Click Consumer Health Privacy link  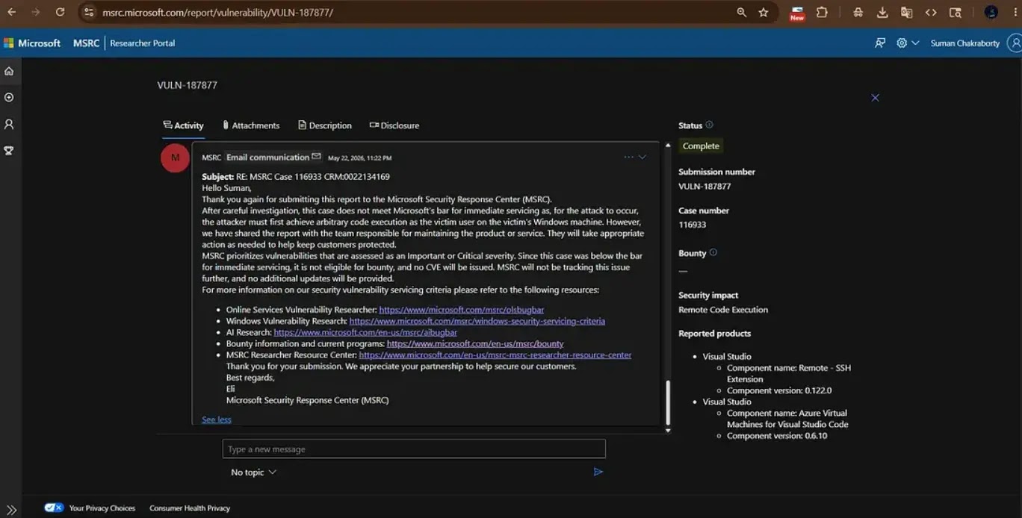(190, 508)
